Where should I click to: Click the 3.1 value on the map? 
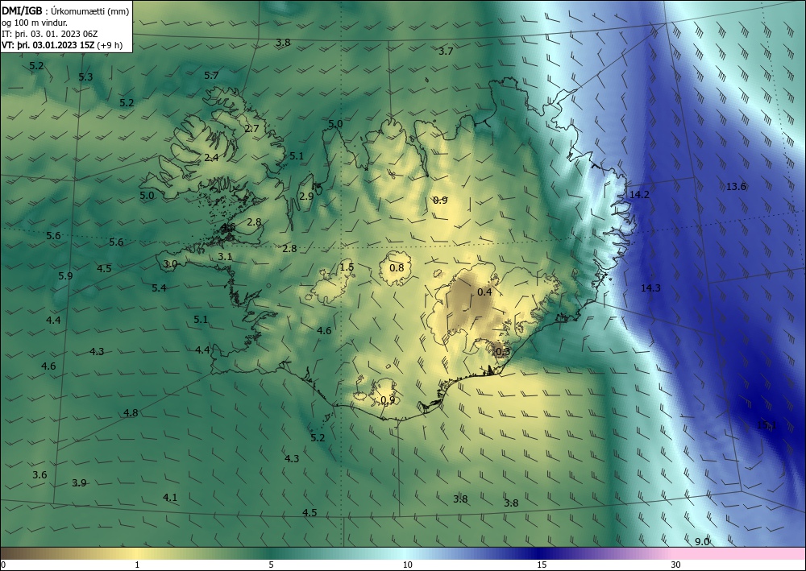(225, 257)
